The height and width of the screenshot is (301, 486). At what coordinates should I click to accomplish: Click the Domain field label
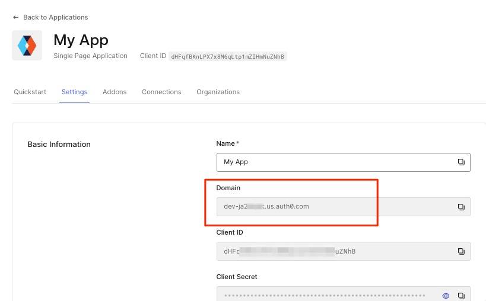point(228,188)
